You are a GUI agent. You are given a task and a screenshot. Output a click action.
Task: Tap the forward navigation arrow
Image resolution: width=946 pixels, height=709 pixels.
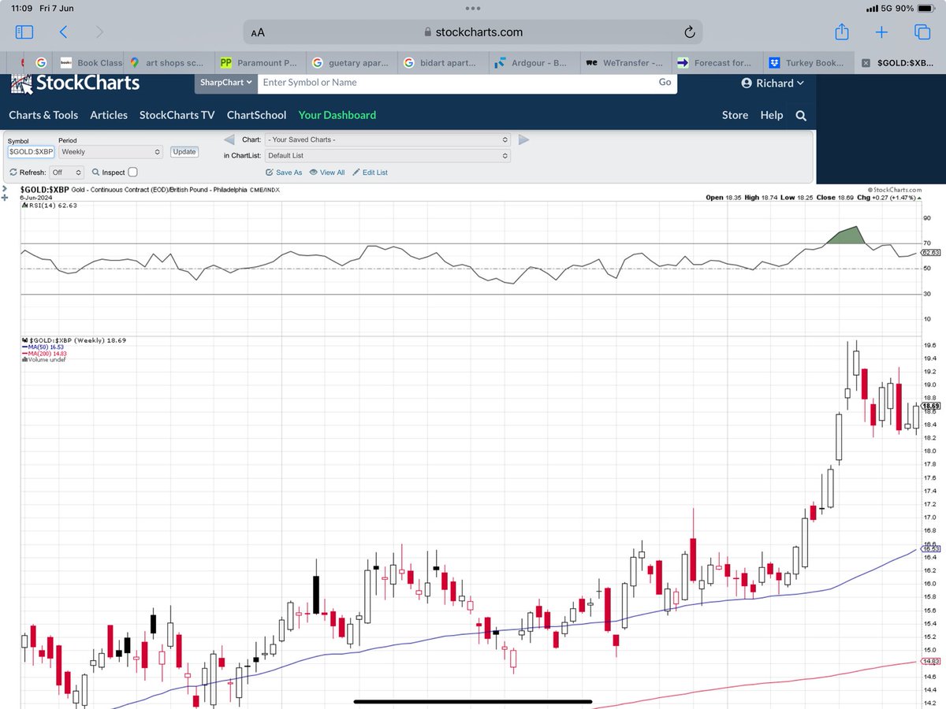[x=99, y=32]
